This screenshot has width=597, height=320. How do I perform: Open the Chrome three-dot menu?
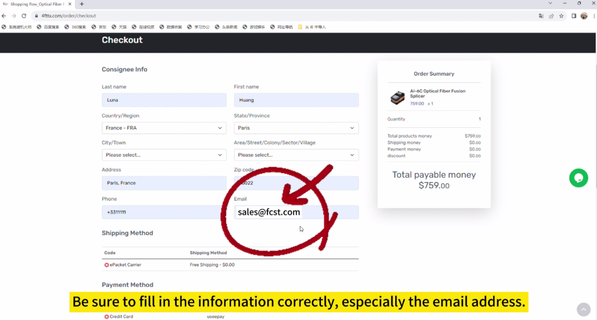(x=593, y=16)
